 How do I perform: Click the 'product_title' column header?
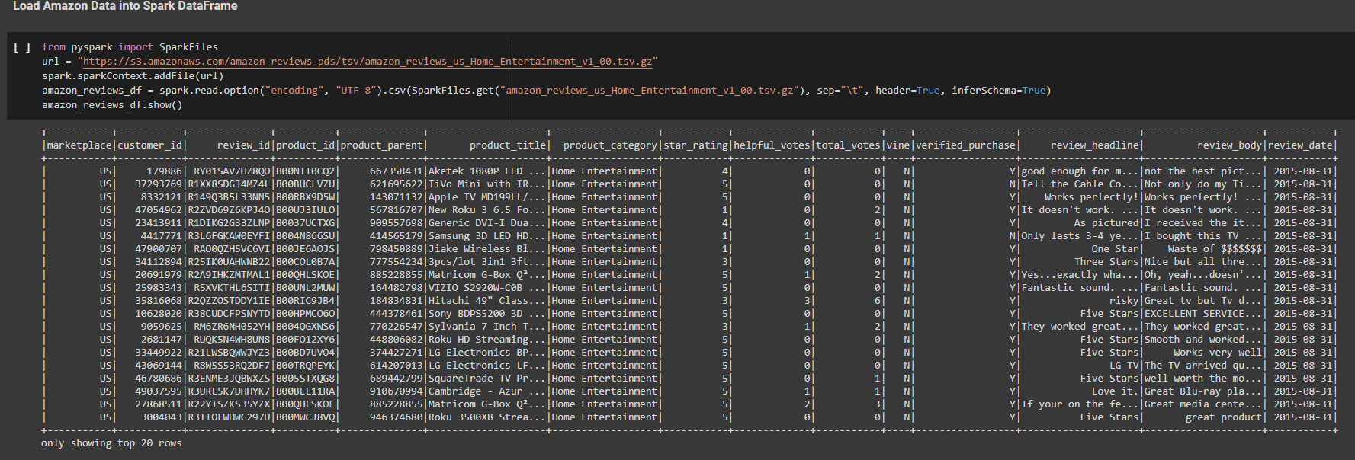tap(508, 145)
